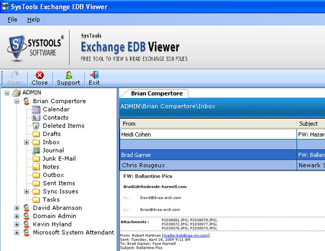Screen dimensions: 325x251
Task: Select the Heidi Cohen email row
Action: (222, 134)
